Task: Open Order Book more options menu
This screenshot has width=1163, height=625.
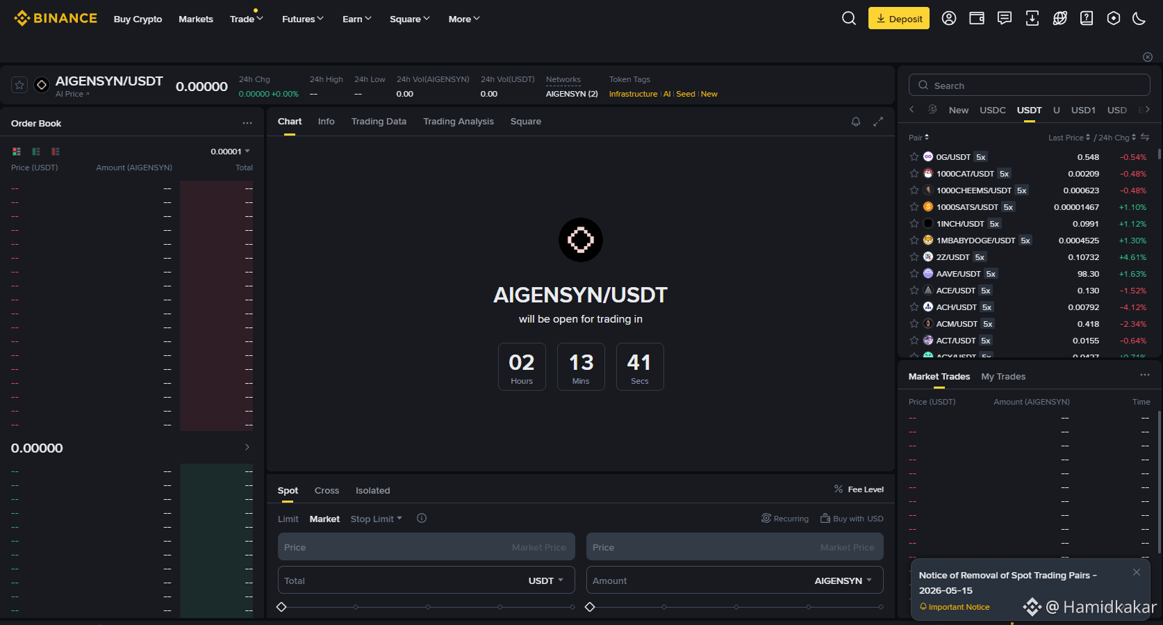Action: tap(247, 123)
